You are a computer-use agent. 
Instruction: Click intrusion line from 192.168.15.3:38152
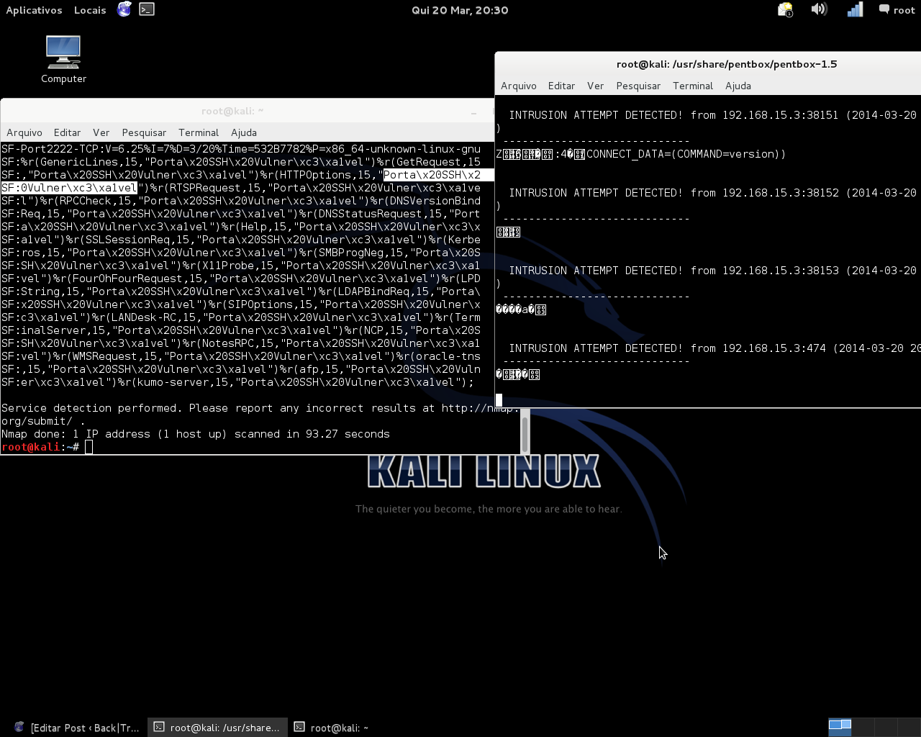pos(712,193)
